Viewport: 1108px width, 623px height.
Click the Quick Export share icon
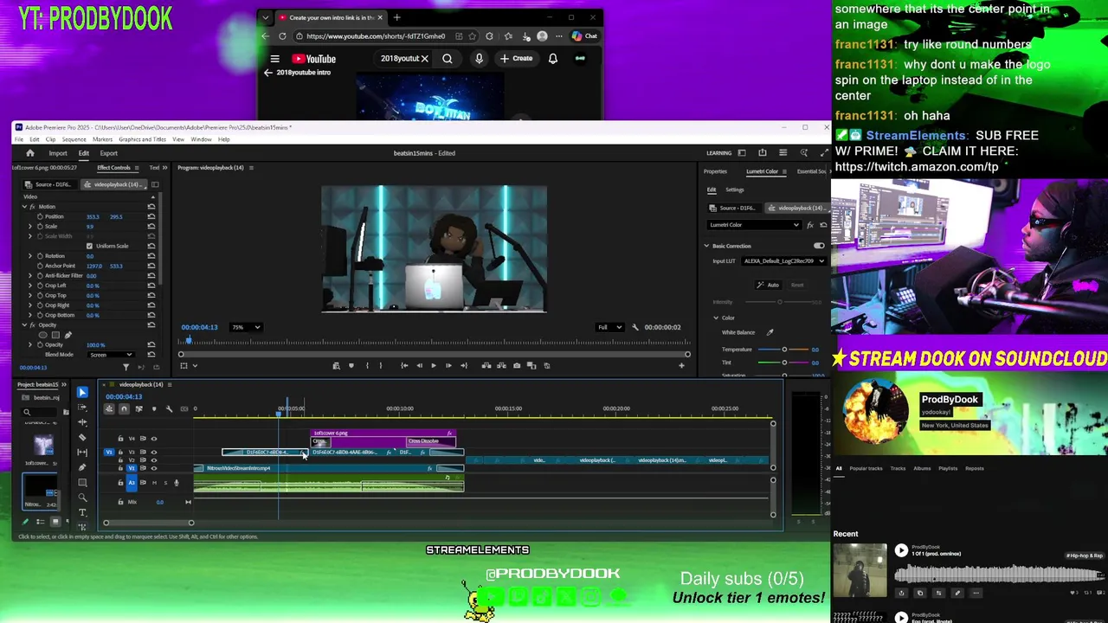tap(763, 152)
